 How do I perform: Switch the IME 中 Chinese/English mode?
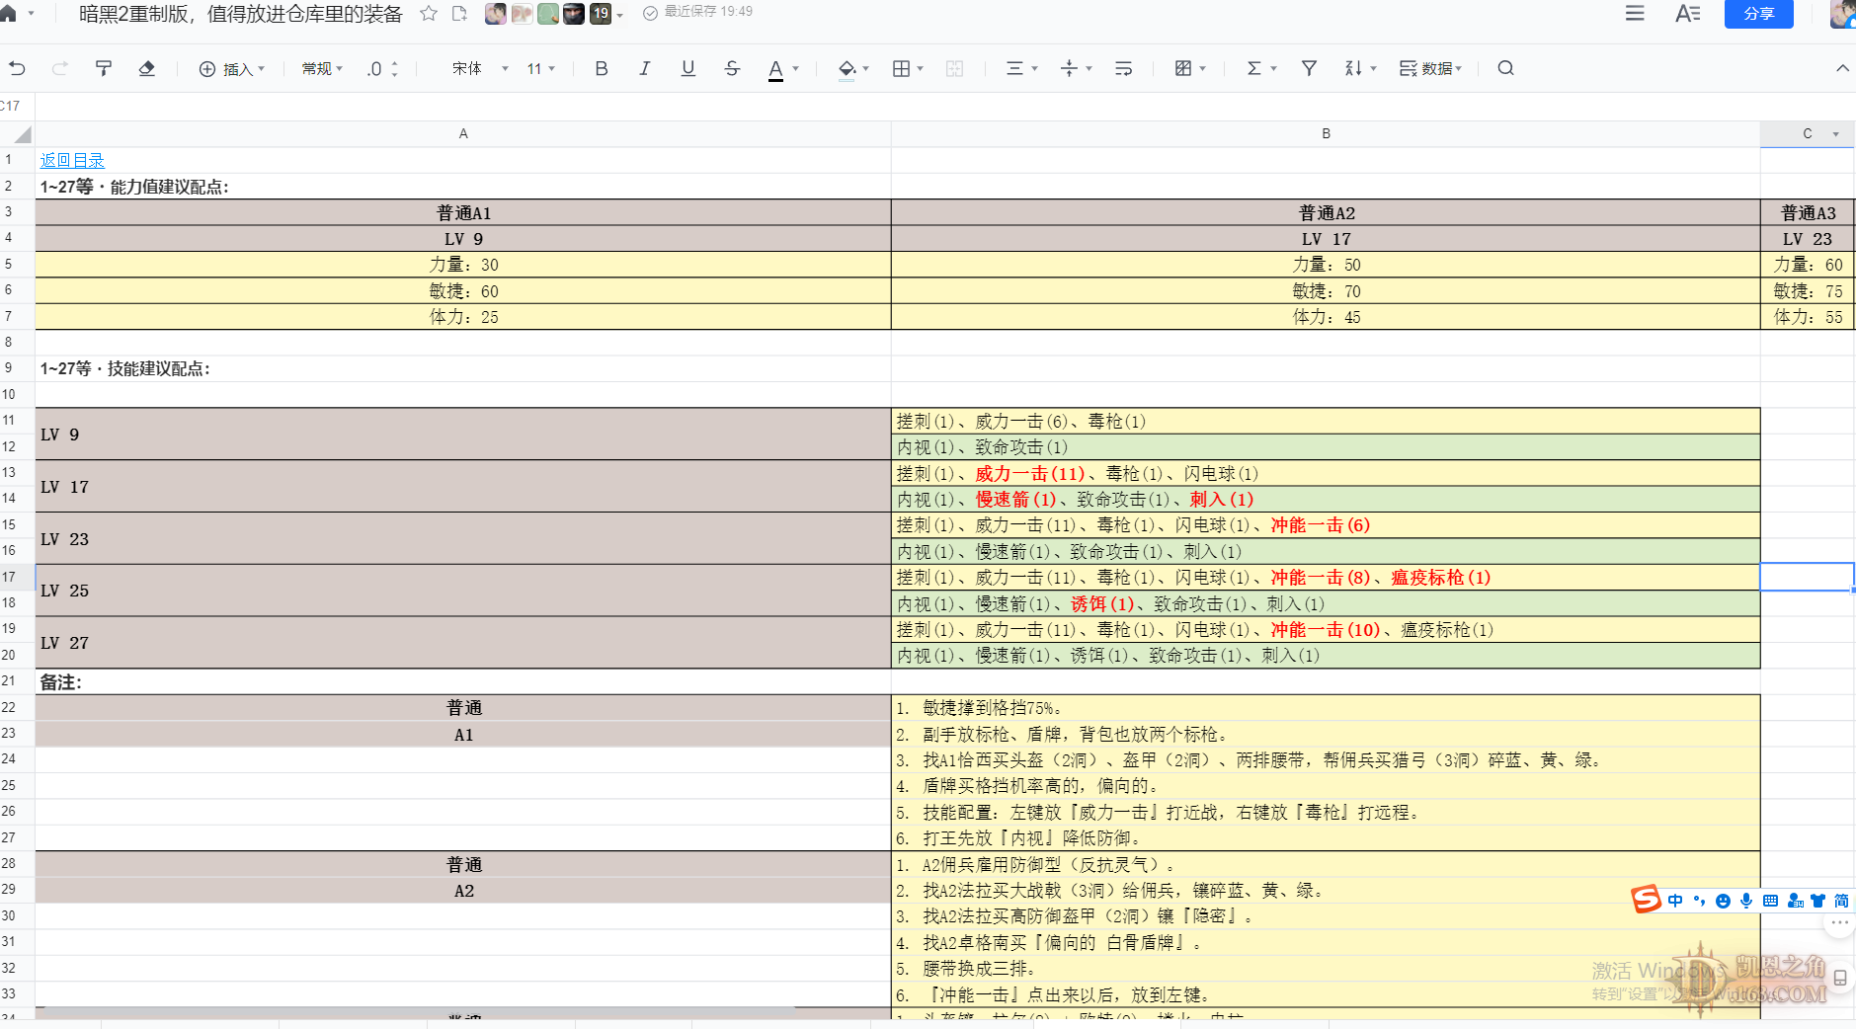(1675, 901)
